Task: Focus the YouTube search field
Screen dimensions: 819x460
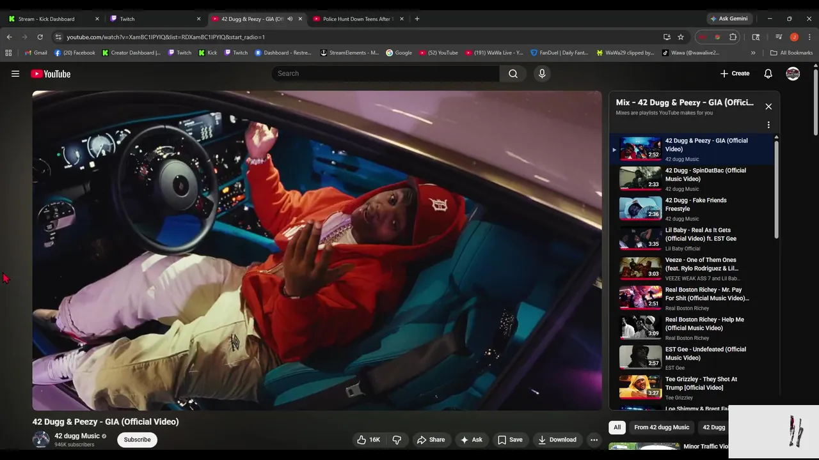Action: point(386,73)
